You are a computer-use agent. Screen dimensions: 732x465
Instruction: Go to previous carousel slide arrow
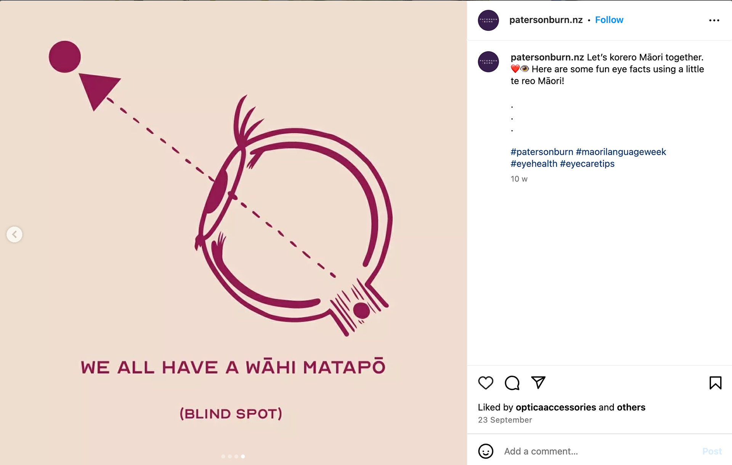click(x=14, y=234)
